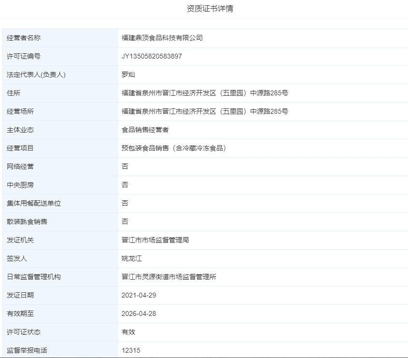Viewport: 408px width, 358px height.
Task: Select the address value in 经营场所 row
Action: [x=205, y=112]
